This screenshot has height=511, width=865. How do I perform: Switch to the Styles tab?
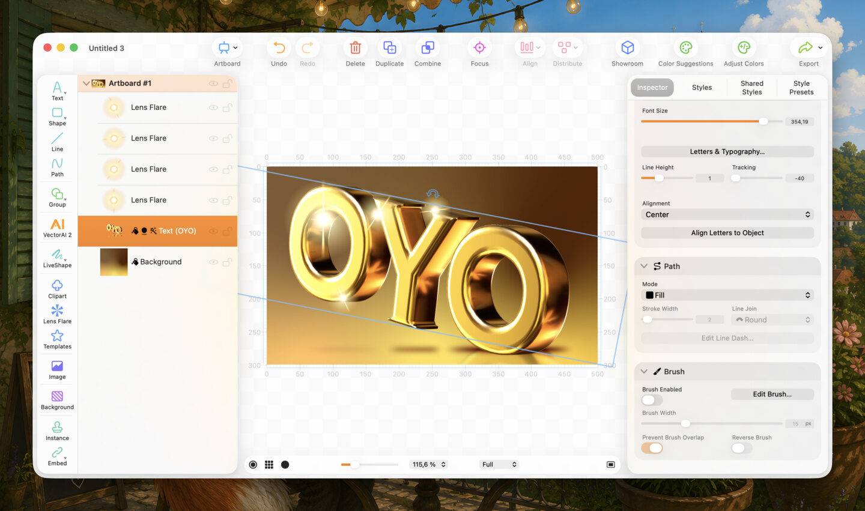702,88
